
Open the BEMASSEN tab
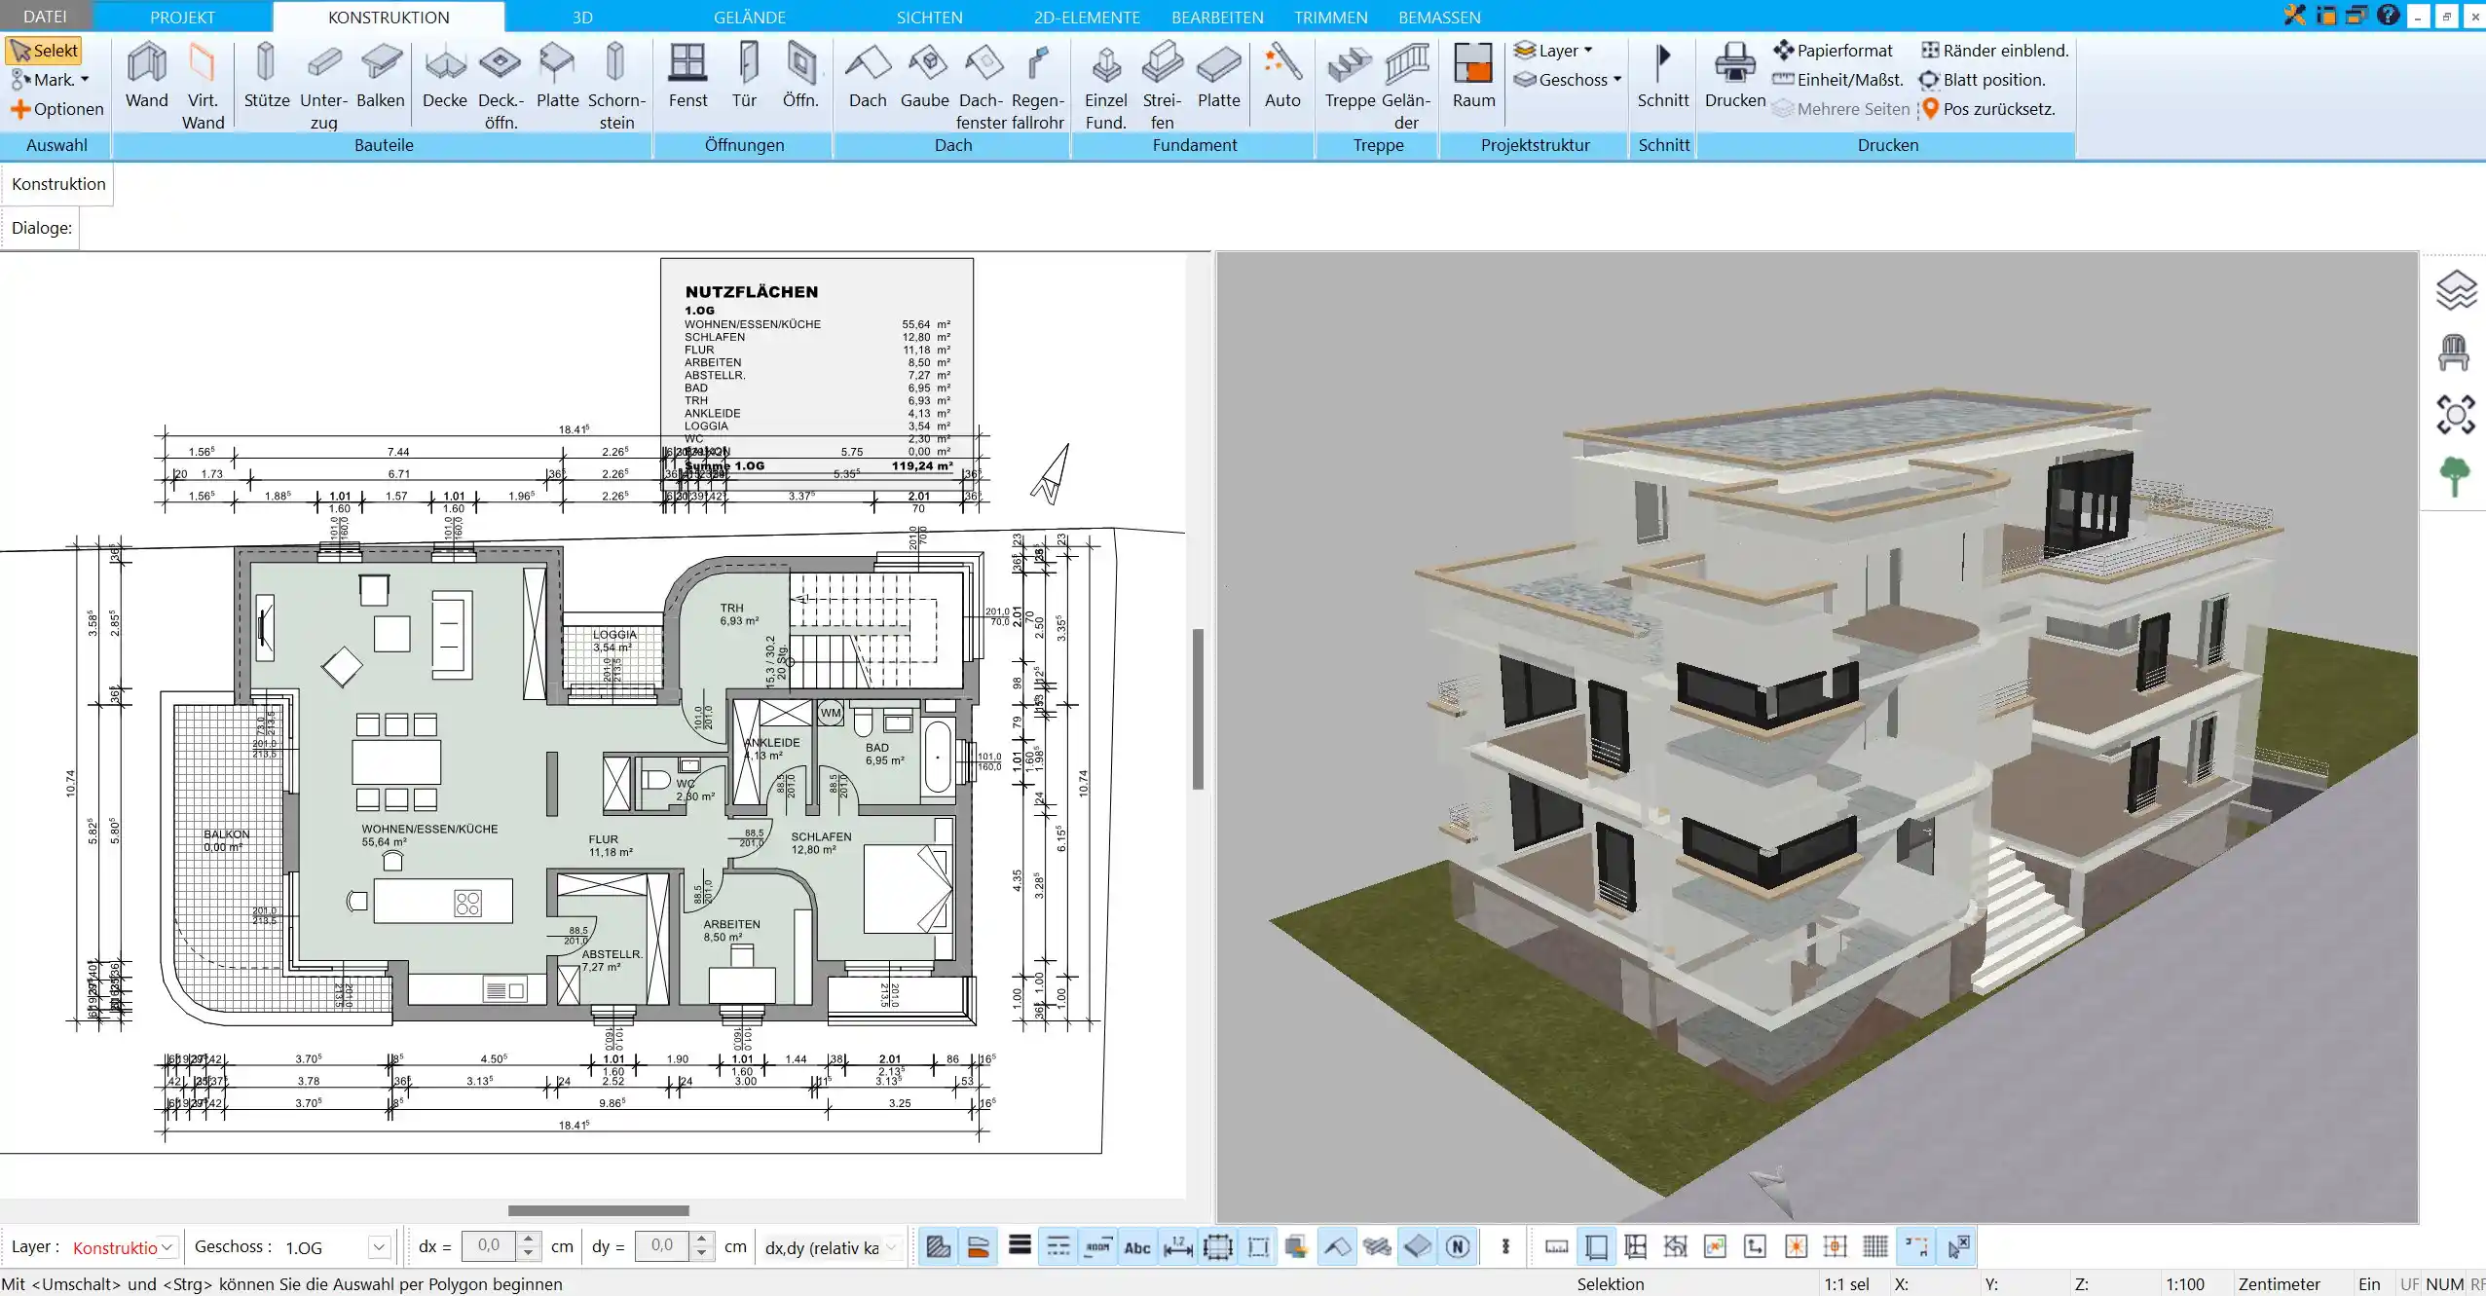point(1439,17)
